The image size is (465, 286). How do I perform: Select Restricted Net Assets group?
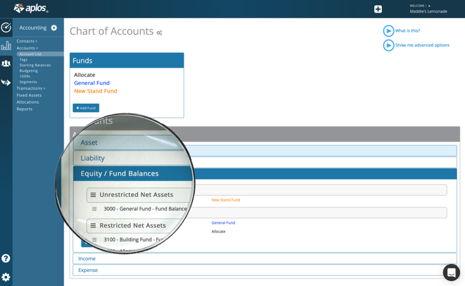click(x=133, y=226)
